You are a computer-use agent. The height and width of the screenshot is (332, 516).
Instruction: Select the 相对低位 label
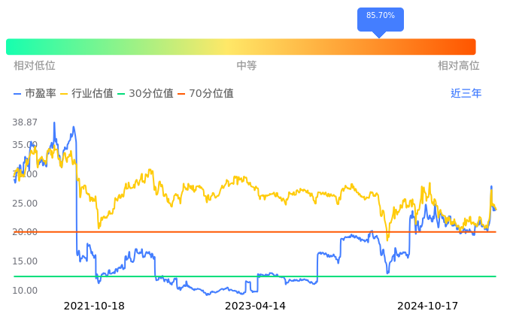(x=35, y=66)
